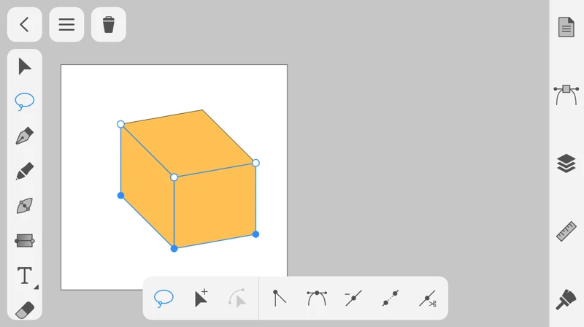
Task: Choose the shape builder tool
Action: pos(25,206)
